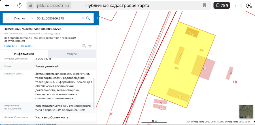Open the План КК link

pyautogui.click(x=28, y=46)
